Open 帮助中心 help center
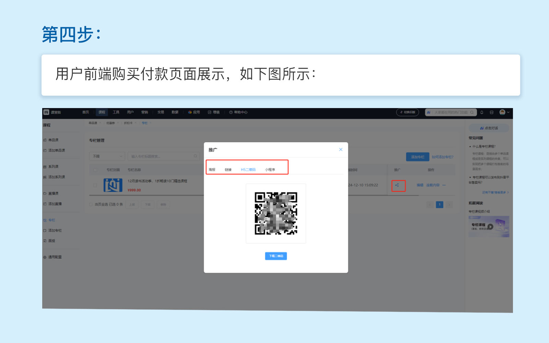This screenshot has width=549, height=343. (238, 112)
